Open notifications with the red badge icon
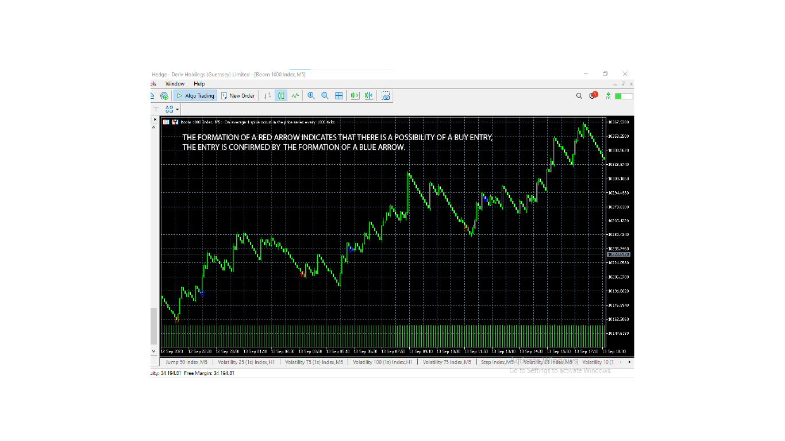 (x=592, y=95)
